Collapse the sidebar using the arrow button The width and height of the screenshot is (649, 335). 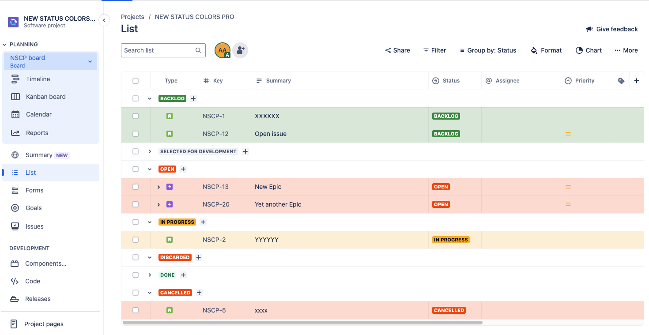[x=104, y=20]
